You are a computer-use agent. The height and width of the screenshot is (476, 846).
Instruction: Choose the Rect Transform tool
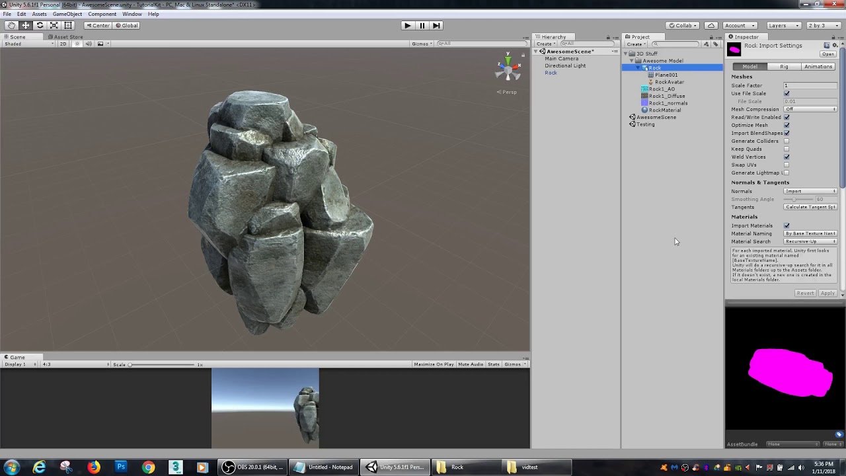(x=68, y=25)
